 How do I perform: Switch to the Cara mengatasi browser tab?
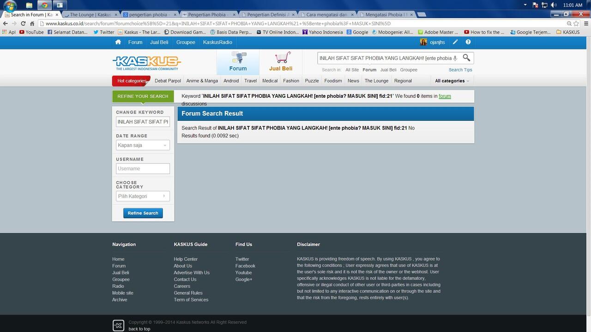[327, 15]
